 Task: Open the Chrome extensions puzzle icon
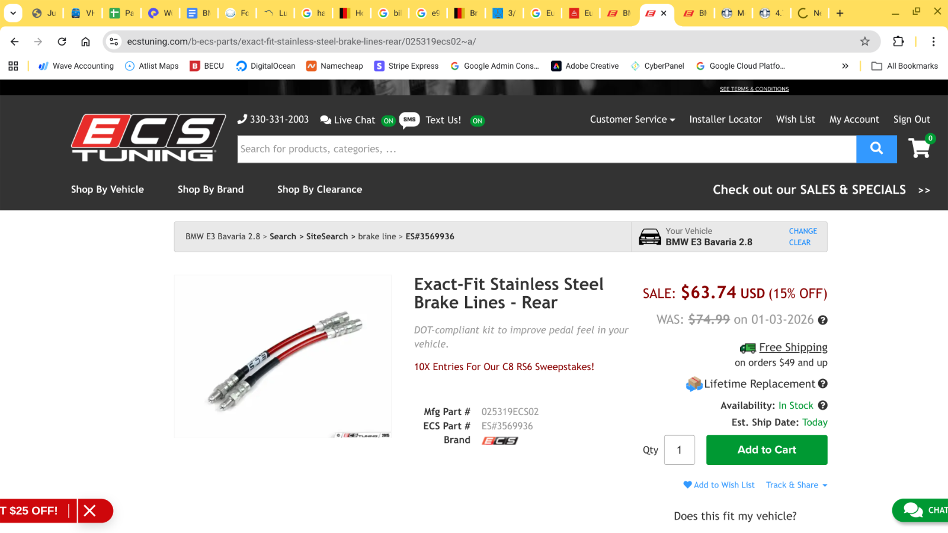898,41
